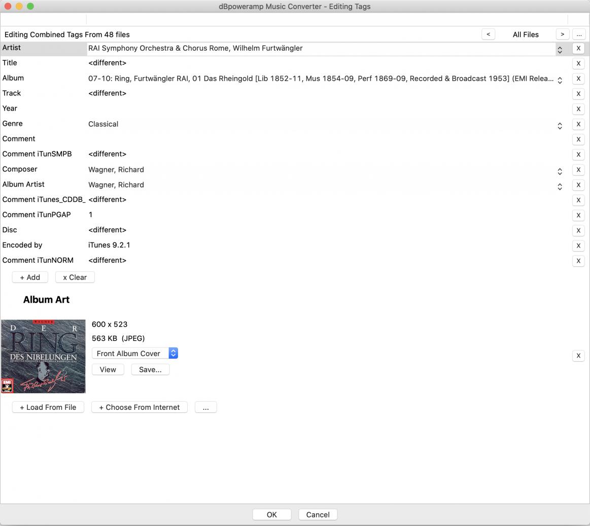This screenshot has height=526, width=590.
Task: Open the Front Album Cover type dropdown
Action: point(134,354)
